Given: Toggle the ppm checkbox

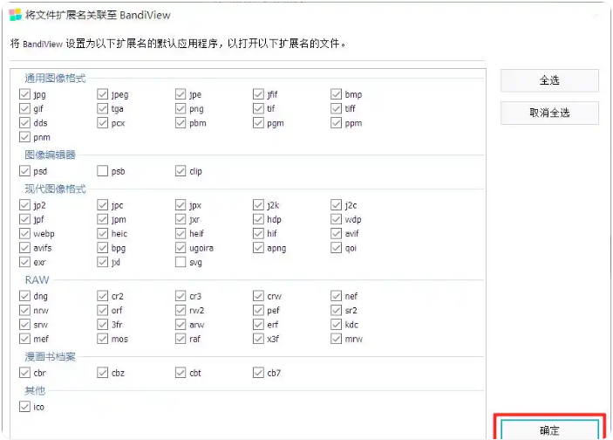Looking at the screenshot, I should tap(337, 123).
